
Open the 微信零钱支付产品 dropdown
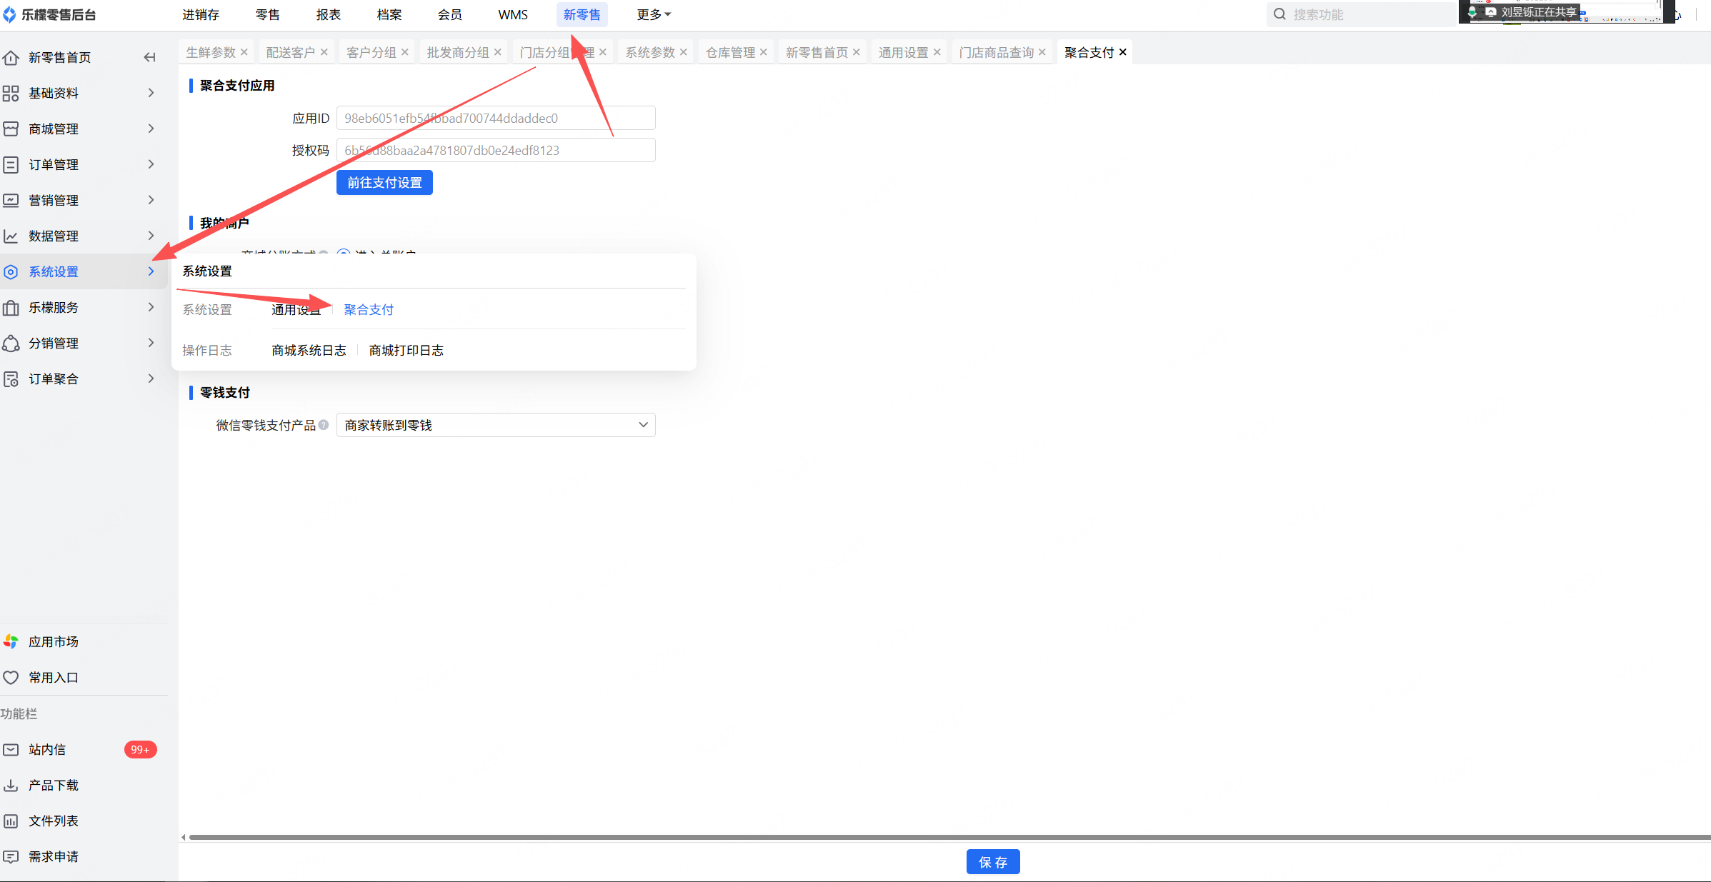click(496, 425)
